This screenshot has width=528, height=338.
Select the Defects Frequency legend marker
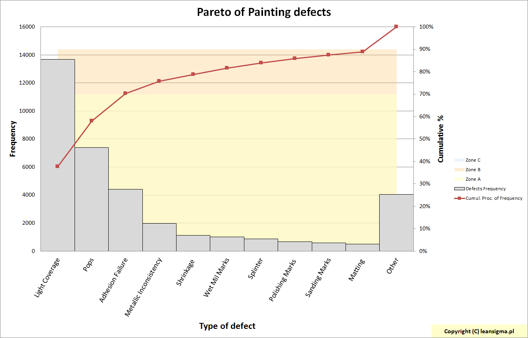click(x=459, y=189)
